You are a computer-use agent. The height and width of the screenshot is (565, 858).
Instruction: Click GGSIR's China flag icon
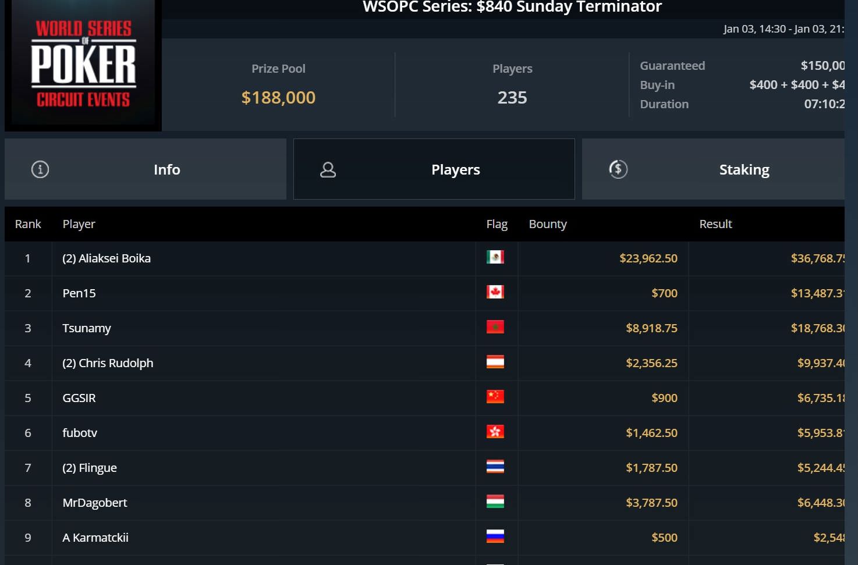pos(495,397)
